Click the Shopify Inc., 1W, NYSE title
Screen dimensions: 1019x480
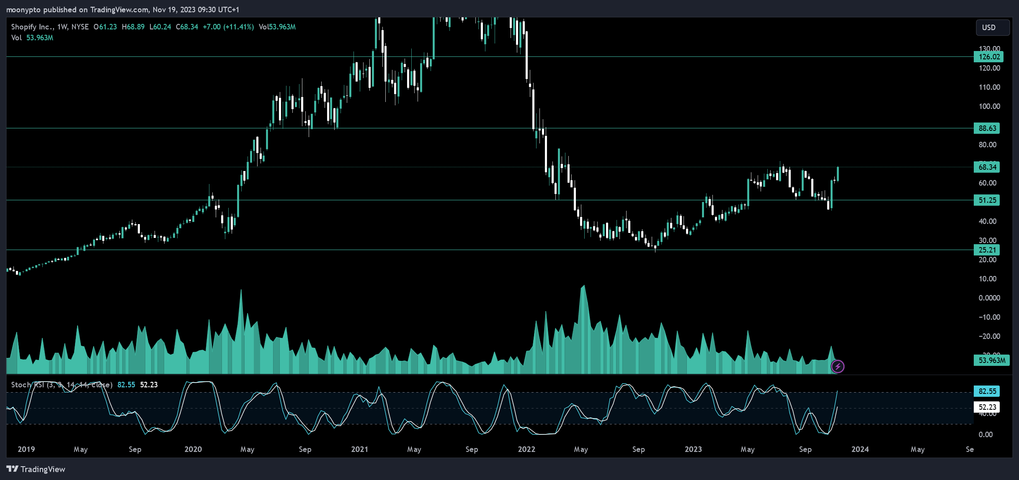coord(50,27)
